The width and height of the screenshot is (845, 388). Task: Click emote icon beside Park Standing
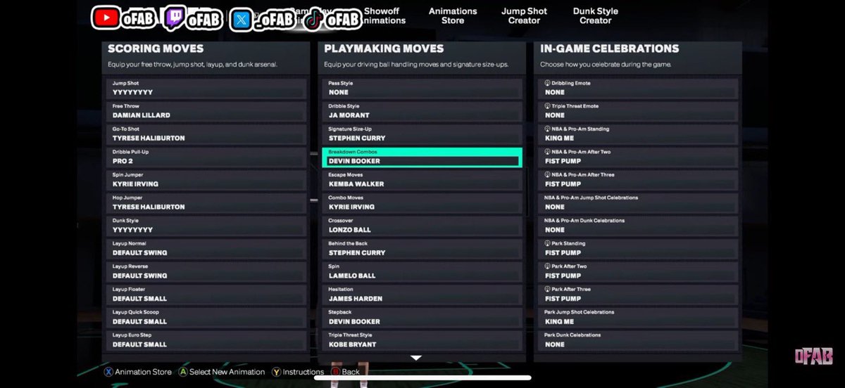point(547,243)
